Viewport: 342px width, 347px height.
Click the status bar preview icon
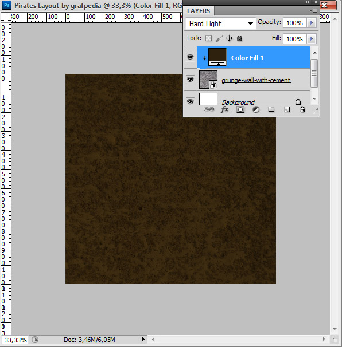[35, 340]
